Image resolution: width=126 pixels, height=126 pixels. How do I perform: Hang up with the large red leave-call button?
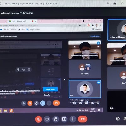(83, 119)
